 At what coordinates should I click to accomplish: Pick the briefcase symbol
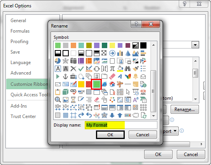pos(73,76)
